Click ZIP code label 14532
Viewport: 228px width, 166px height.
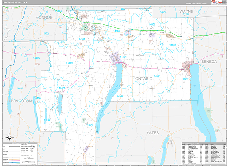pyautogui.click(x=173, y=45)
